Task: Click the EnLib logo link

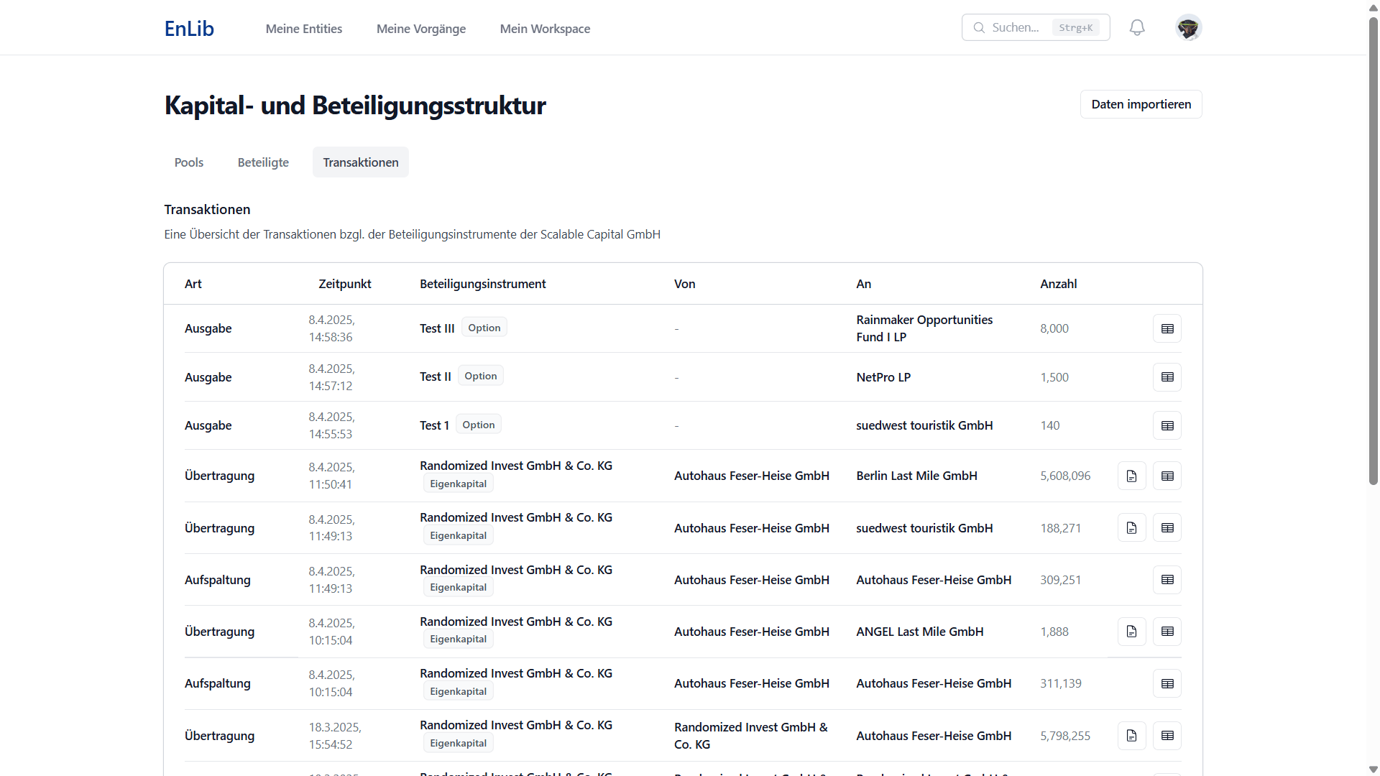Action: point(189,29)
